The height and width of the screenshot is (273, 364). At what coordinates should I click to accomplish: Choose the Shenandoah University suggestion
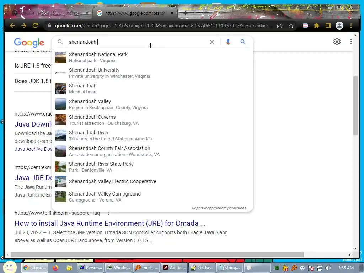[152, 73]
